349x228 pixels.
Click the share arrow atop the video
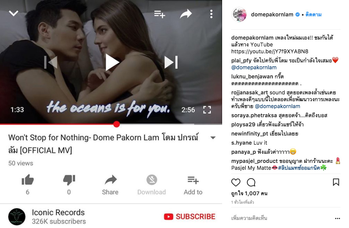tap(186, 14)
